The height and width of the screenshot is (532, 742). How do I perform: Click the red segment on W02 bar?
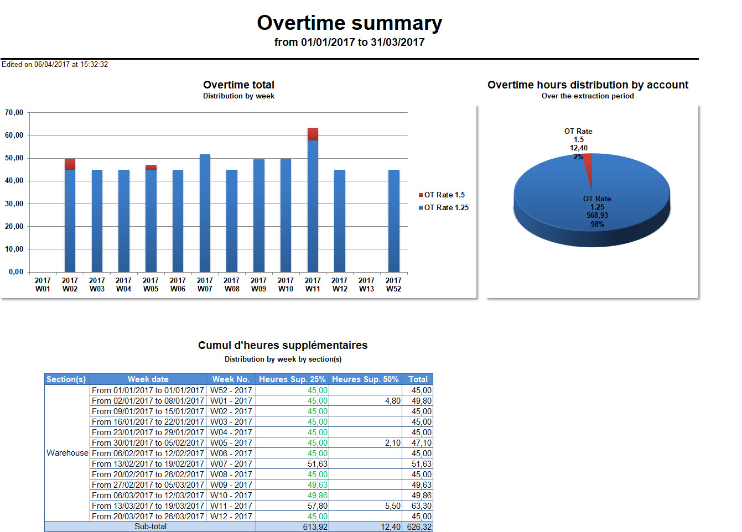pyautogui.click(x=70, y=164)
